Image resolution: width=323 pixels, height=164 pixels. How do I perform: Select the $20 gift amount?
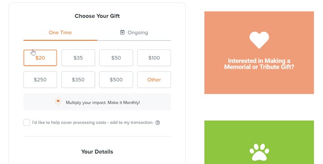coord(40,57)
